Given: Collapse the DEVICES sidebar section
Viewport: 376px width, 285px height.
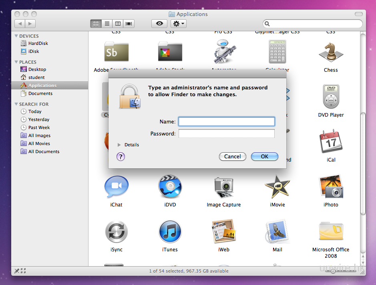Looking at the screenshot, I should pyautogui.click(x=16, y=36).
